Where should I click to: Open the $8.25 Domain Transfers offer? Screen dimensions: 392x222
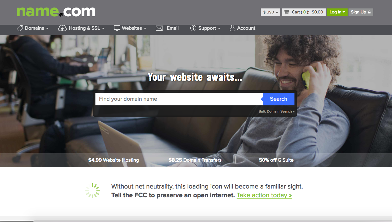195,160
